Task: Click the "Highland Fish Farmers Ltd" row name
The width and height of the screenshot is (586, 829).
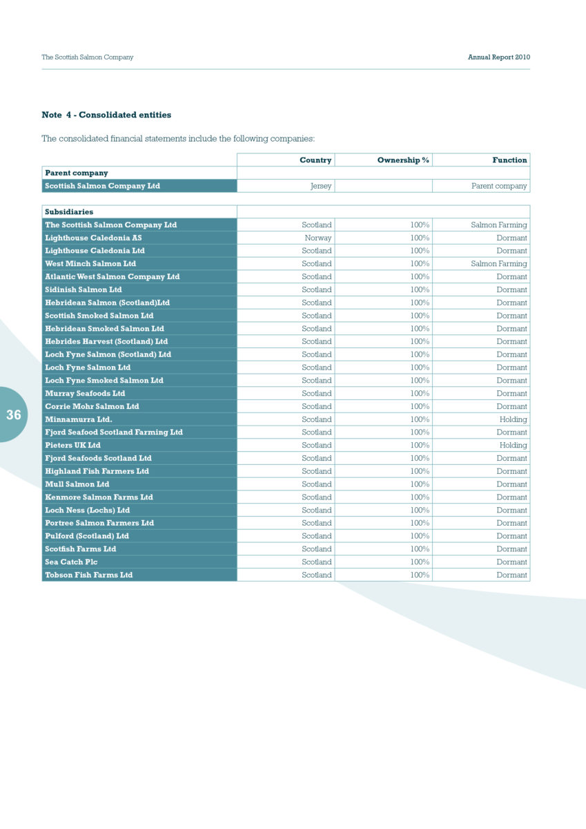Action: pyautogui.click(x=97, y=471)
